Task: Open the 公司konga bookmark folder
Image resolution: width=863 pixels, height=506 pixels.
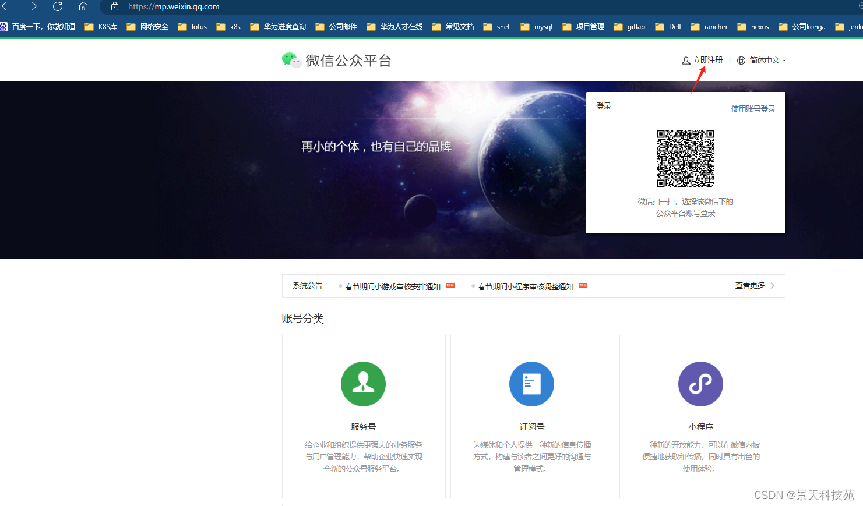Action: [x=802, y=27]
